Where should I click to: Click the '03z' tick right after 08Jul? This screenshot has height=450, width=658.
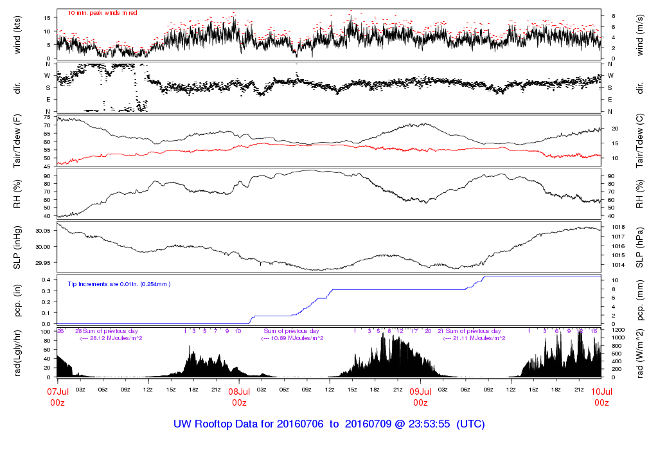point(262,390)
